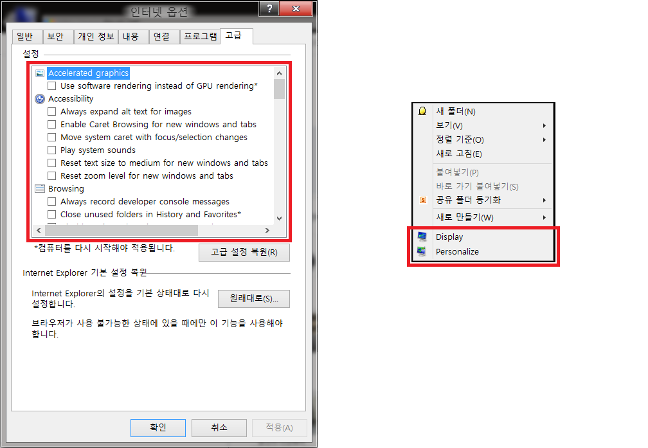Check Reset text size to medium option

pyautogui.click(x=51, y=163)
